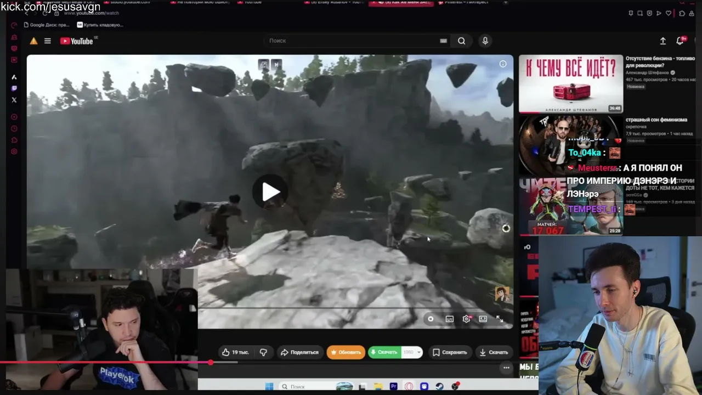Toggle subtitles in the video player
Viewport: 702px width, 395px height.
tap(450, 319)
